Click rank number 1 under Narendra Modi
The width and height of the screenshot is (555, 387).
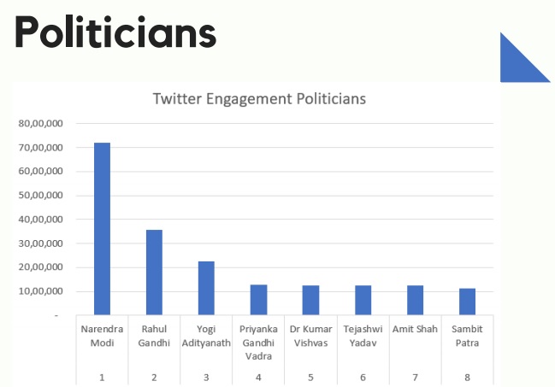[x=102, y=377]
